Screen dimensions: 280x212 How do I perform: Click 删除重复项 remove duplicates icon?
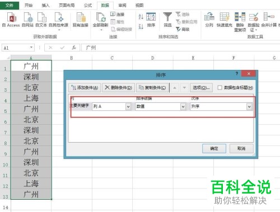pos(240,22)
